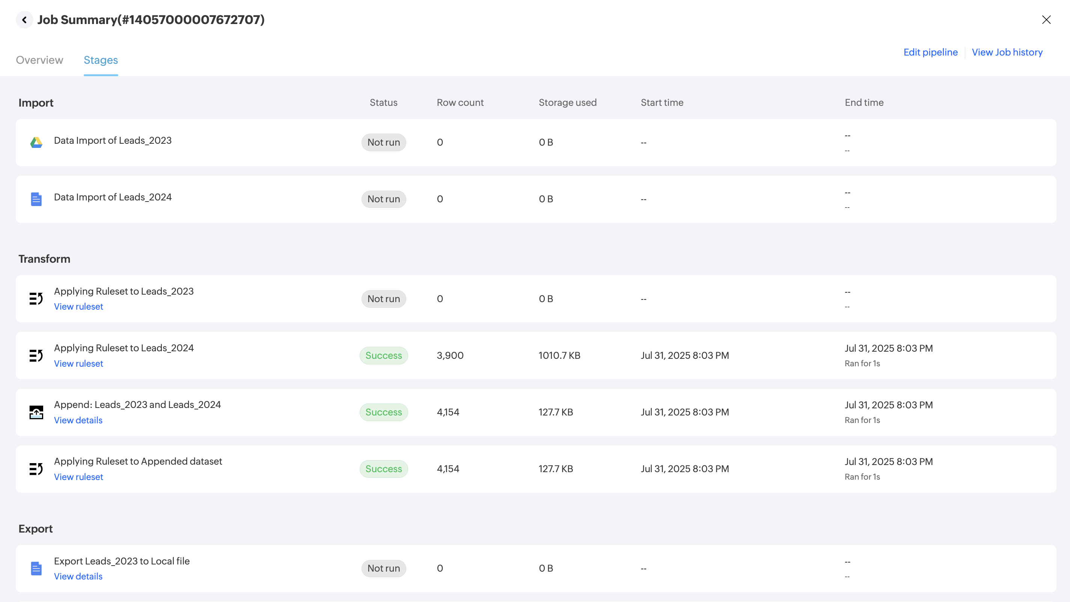The image size is (1070, 602).
Task: View ruleset for Leads_2023
Action: [x=78, y=306]
